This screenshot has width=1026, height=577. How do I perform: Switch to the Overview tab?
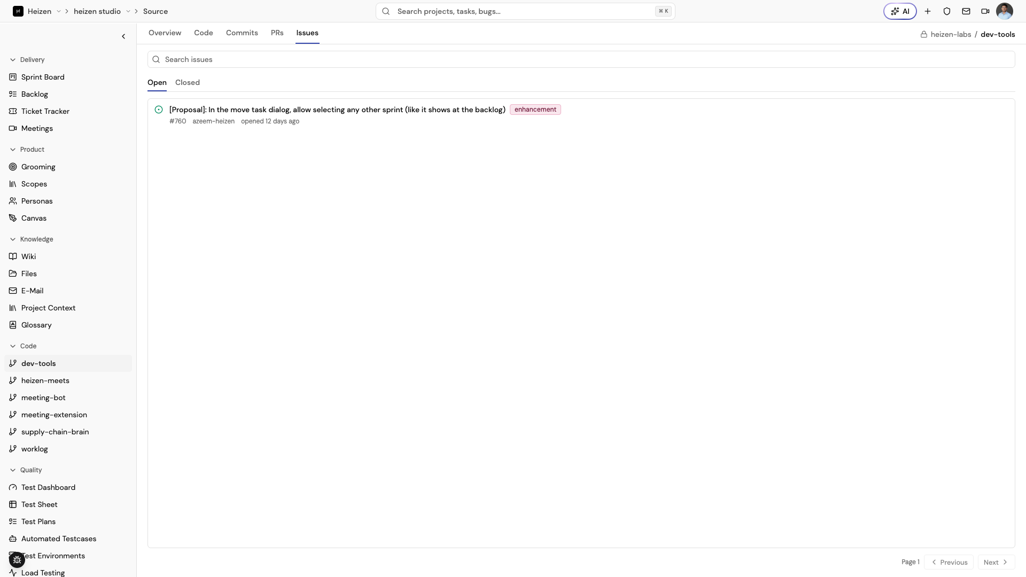pos(165,33)
